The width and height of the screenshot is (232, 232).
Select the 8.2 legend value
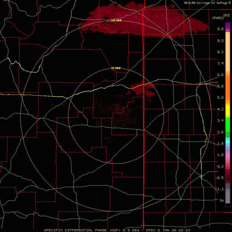pyautogui.click(x=220, y=52)
